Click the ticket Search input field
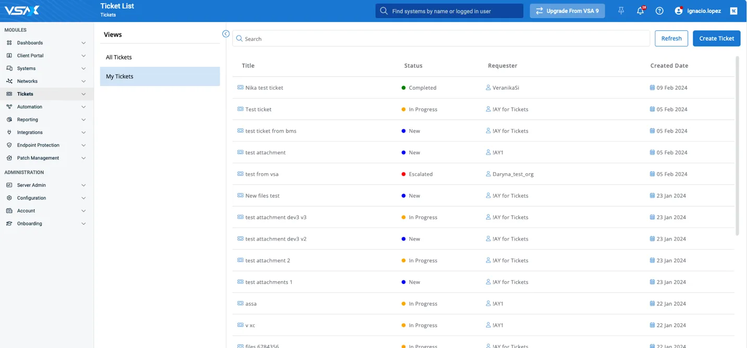 point(441,39)
